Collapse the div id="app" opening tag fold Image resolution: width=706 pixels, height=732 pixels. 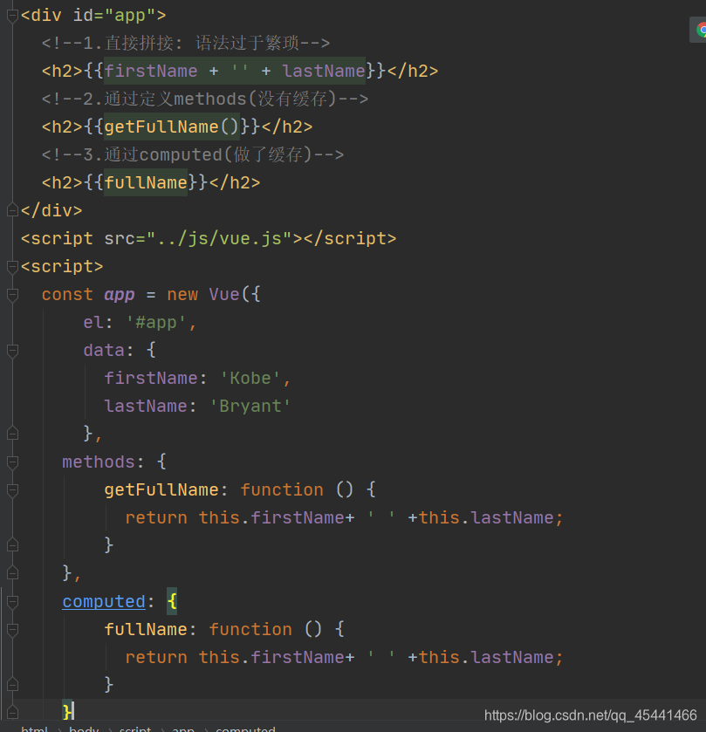coord(12,17)
